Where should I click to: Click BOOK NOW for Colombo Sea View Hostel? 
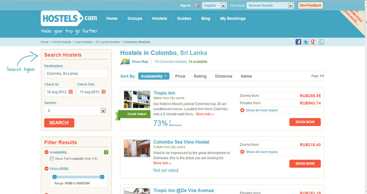(305, 164)
